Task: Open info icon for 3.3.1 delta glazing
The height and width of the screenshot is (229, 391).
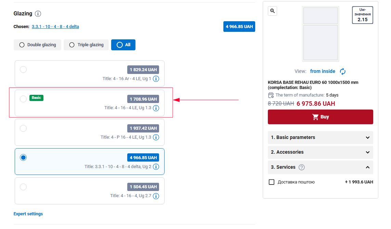Action: point(156,167)
